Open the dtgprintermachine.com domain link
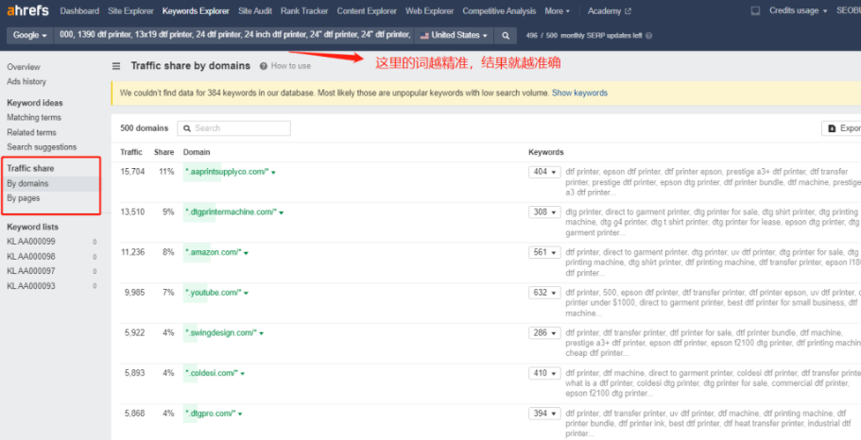The image size is (861, 440). point(231,212)
